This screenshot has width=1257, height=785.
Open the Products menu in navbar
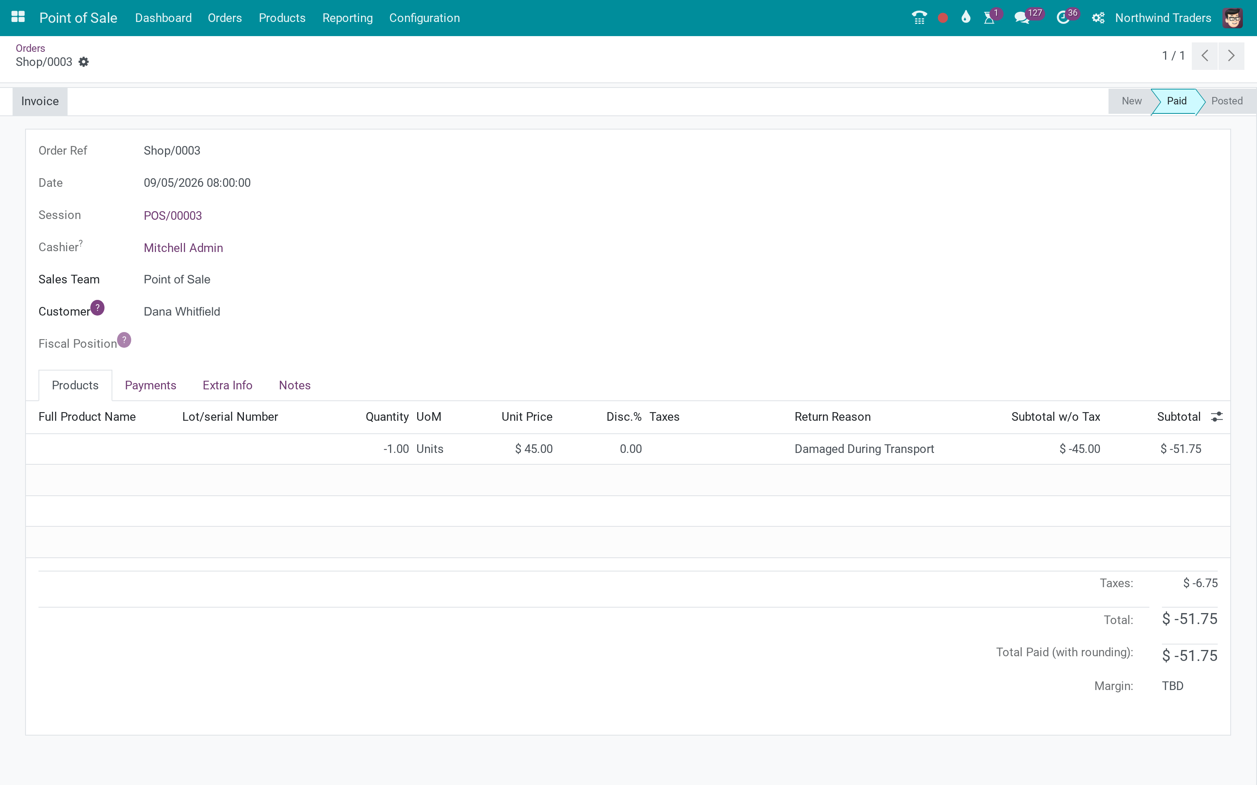click(x=282, y=18)
